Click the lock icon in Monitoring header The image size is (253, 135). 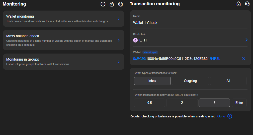coord(112,4)
